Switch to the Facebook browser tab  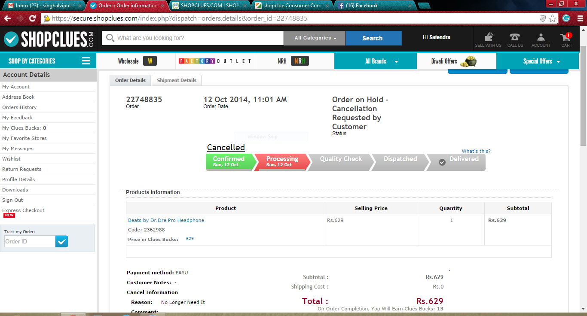tap(374, 6)
